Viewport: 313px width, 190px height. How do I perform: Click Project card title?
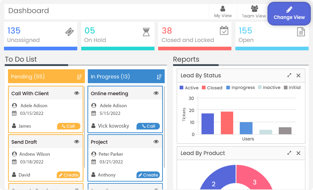pyautogui.click(x=99, y=142)
